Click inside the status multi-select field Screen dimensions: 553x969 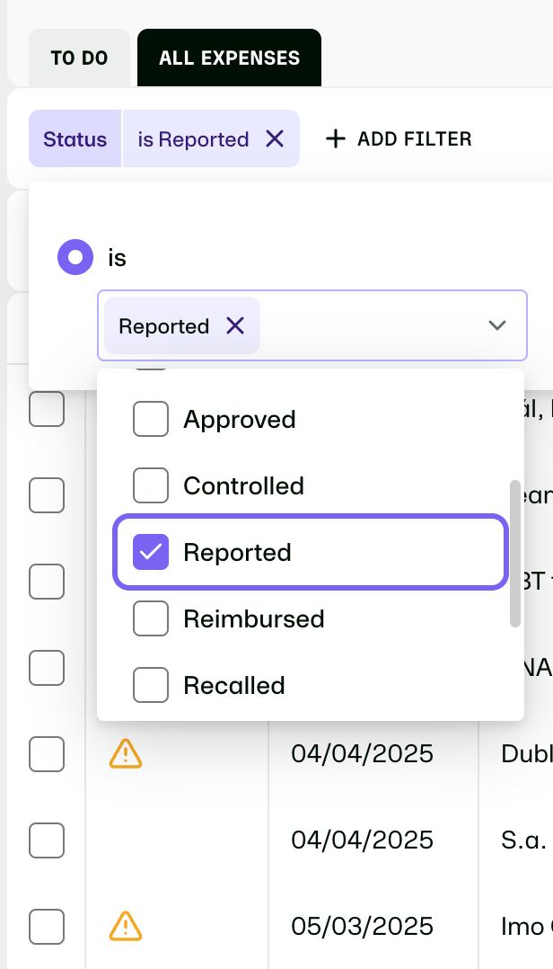click(x=312, y=325)
